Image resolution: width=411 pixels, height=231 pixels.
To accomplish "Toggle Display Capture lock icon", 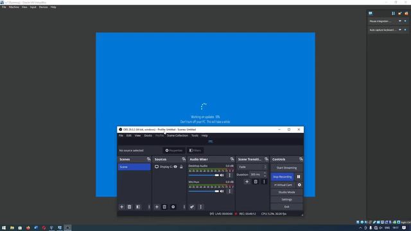I will 181,167.
